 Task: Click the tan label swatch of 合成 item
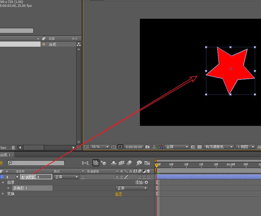44,44
